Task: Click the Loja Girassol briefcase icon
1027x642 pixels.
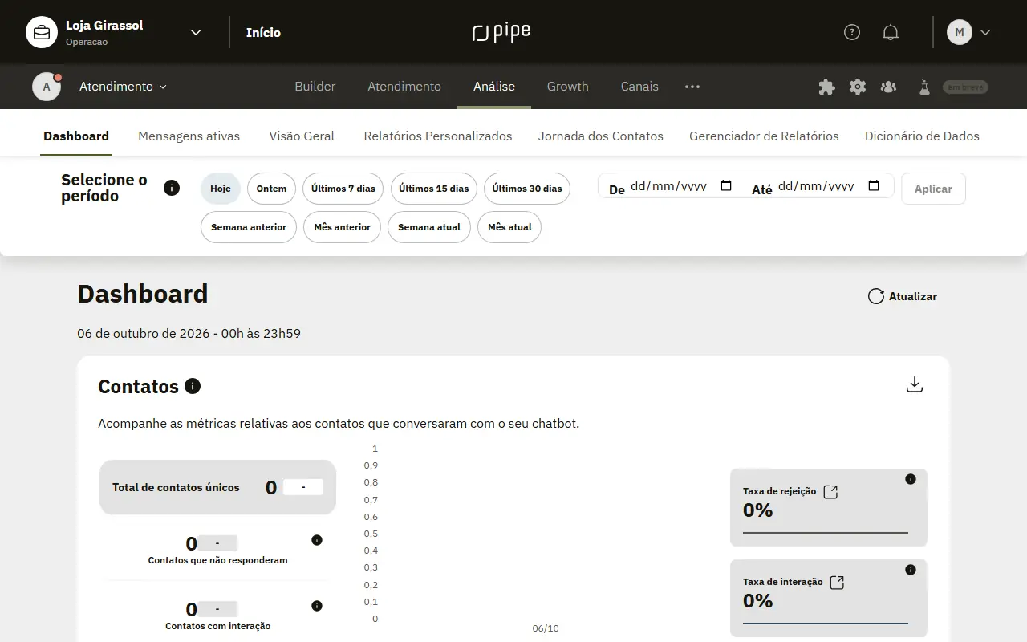Action: click(x=42, y=32)
